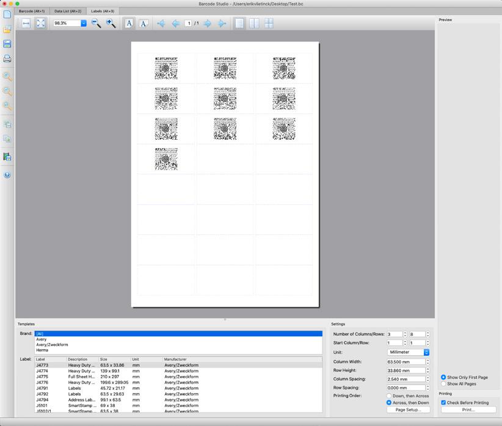The height and width of the screenshot is (426, 502).
Task: Click the highlighted letter A toolbar icon
Action: [129, 23]
